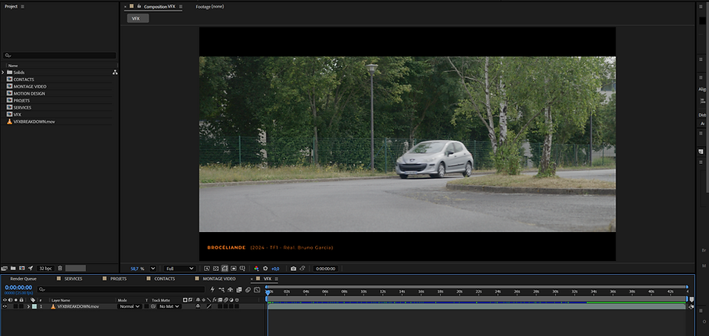Toggle lock on Composition VFX viewer
Screen dimensions: 709x336
click(x=139, y=6)
